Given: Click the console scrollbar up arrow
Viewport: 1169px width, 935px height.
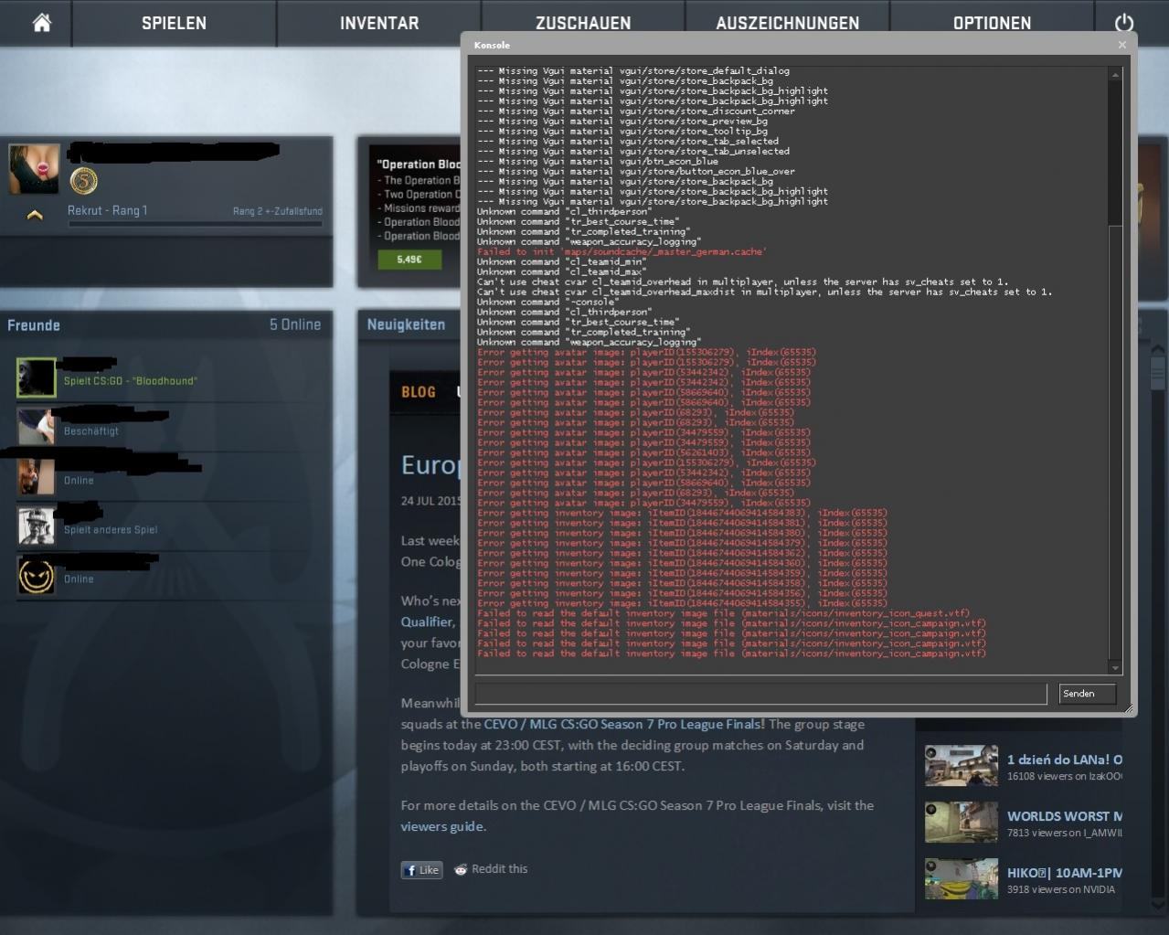Looking at the screenshot, I should pyautogui.click(x=1115, y=74).
